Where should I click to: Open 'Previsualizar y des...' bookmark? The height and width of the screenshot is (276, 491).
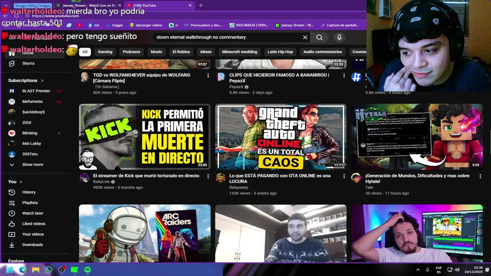tap(203, 25)
